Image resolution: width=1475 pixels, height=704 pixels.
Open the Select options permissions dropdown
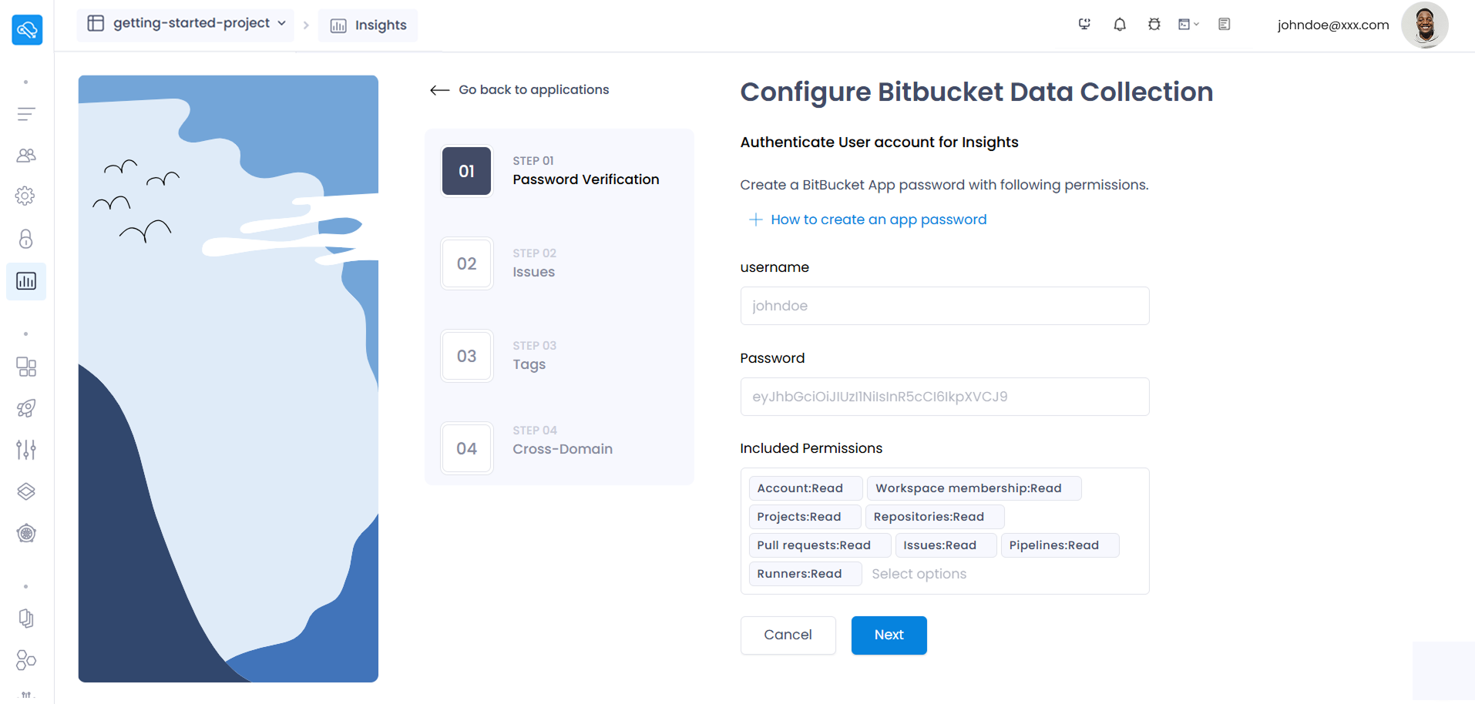[x=919, y=574]
